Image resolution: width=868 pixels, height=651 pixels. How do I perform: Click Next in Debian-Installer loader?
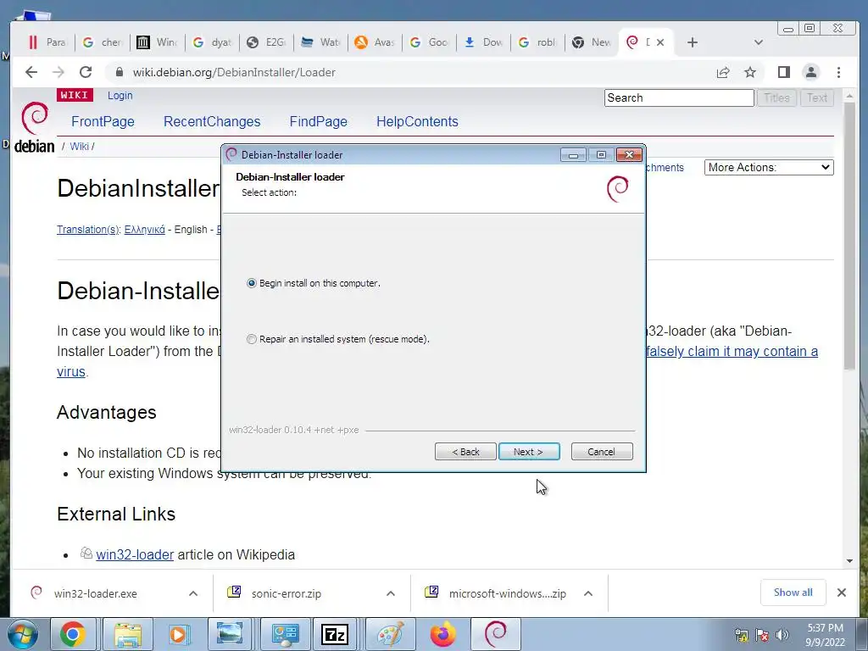tap(529, 452)
